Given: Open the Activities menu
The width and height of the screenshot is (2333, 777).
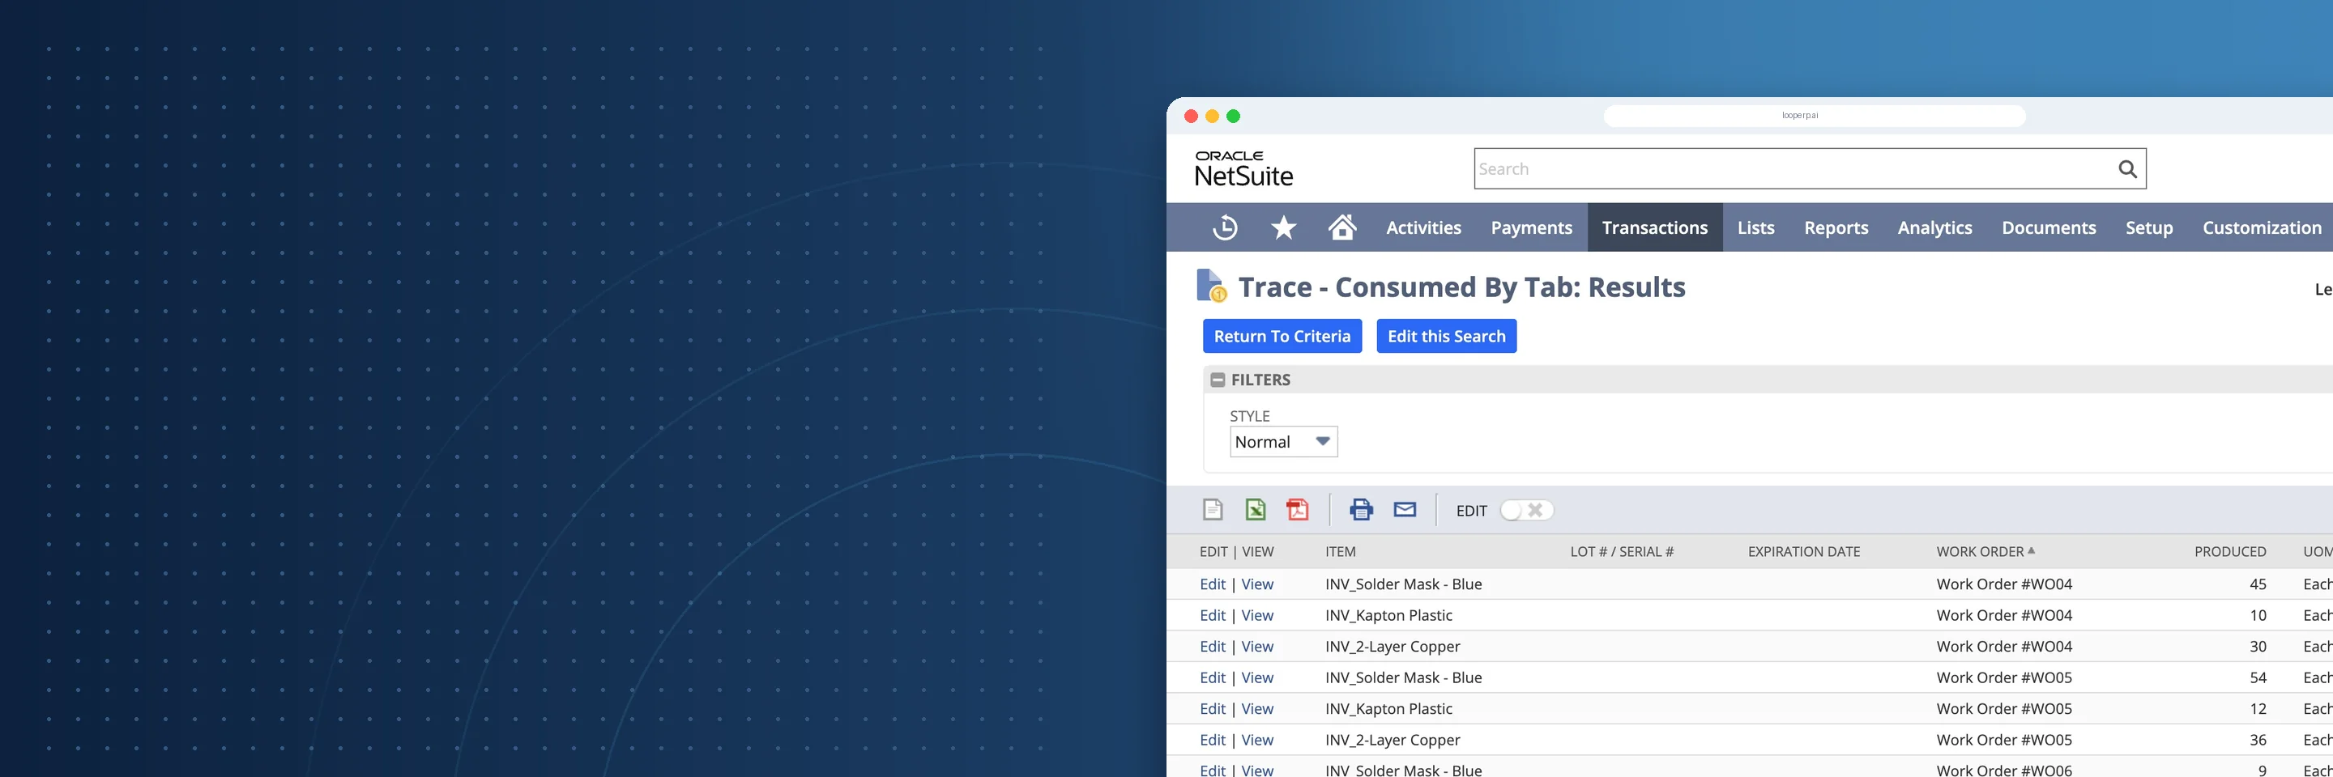Looking at the screenshot, I should [1424, 228].
